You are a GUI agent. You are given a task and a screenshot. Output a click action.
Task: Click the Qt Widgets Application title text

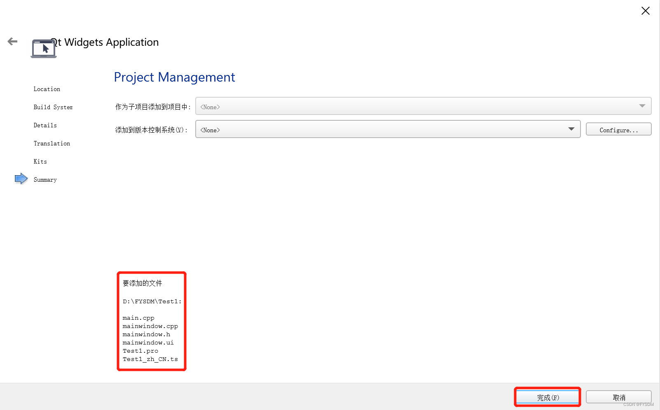[x=105, y=42]
